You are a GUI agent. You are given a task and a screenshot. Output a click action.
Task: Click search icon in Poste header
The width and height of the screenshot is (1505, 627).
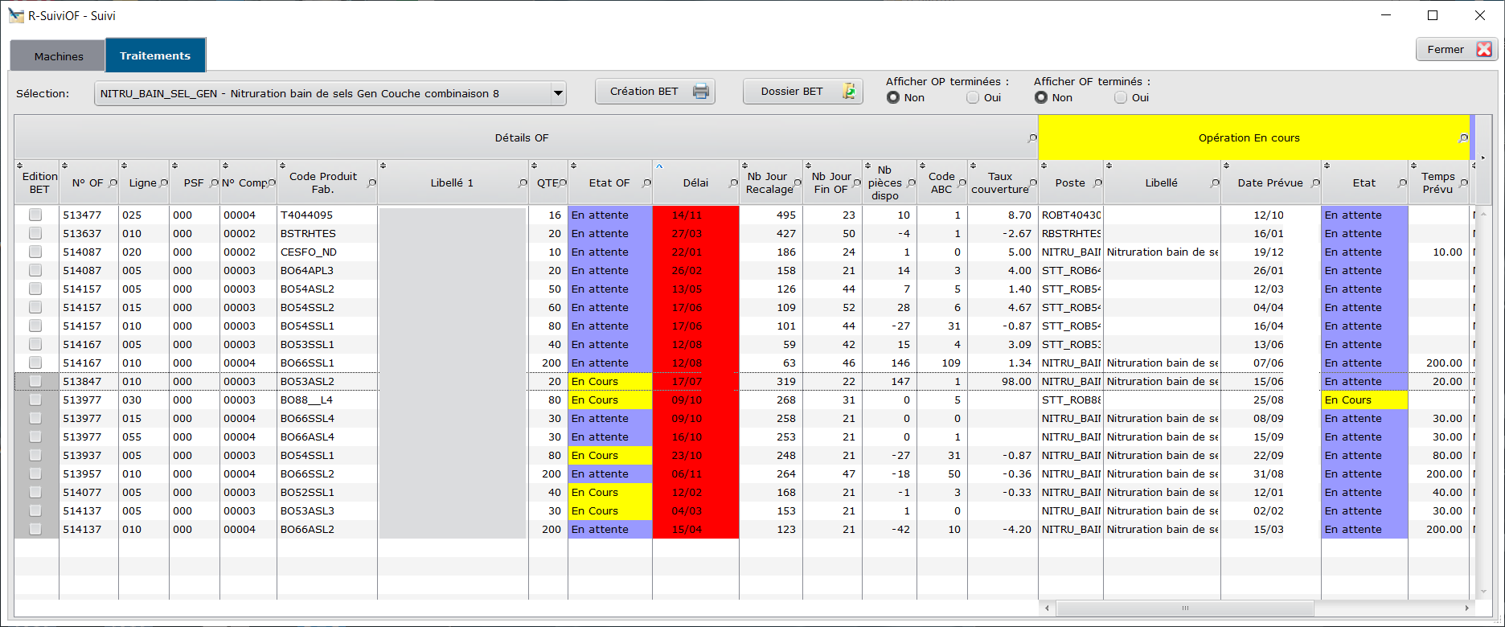click(x=1097, y=184)
